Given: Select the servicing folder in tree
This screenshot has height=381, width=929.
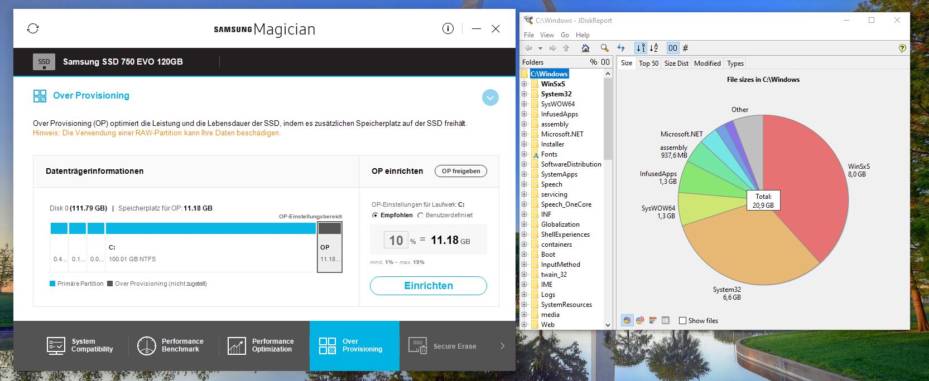Looking at the screenshot, I should pos(554,194).
